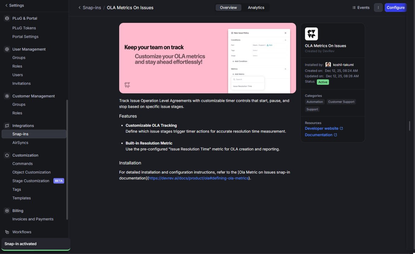This screenshot has height=254, width=415.
Task: Click the Billing section icon
Action: click(7, 211)
